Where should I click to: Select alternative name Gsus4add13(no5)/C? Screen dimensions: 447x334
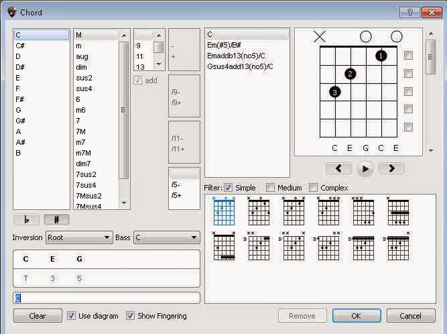coord(247,67)
